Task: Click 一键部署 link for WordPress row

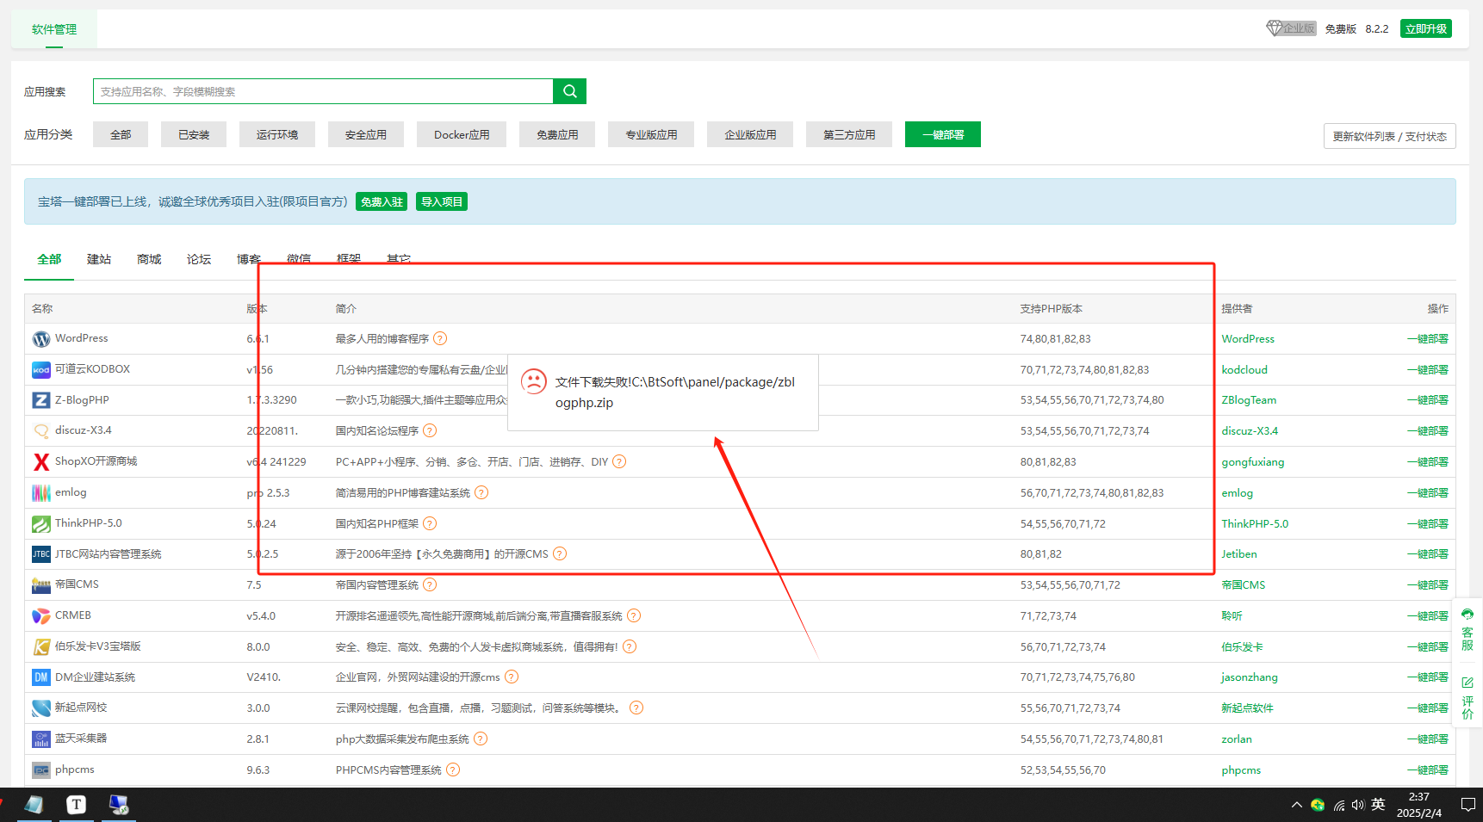Action: [x=1428, y=339]
